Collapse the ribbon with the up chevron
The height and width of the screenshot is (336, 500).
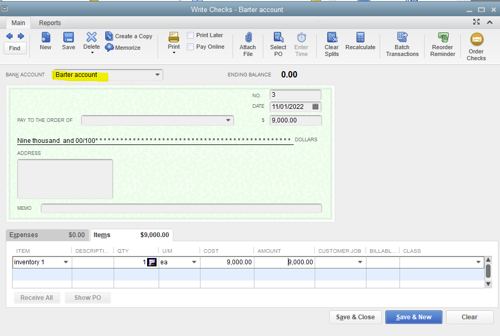(490, 22)
